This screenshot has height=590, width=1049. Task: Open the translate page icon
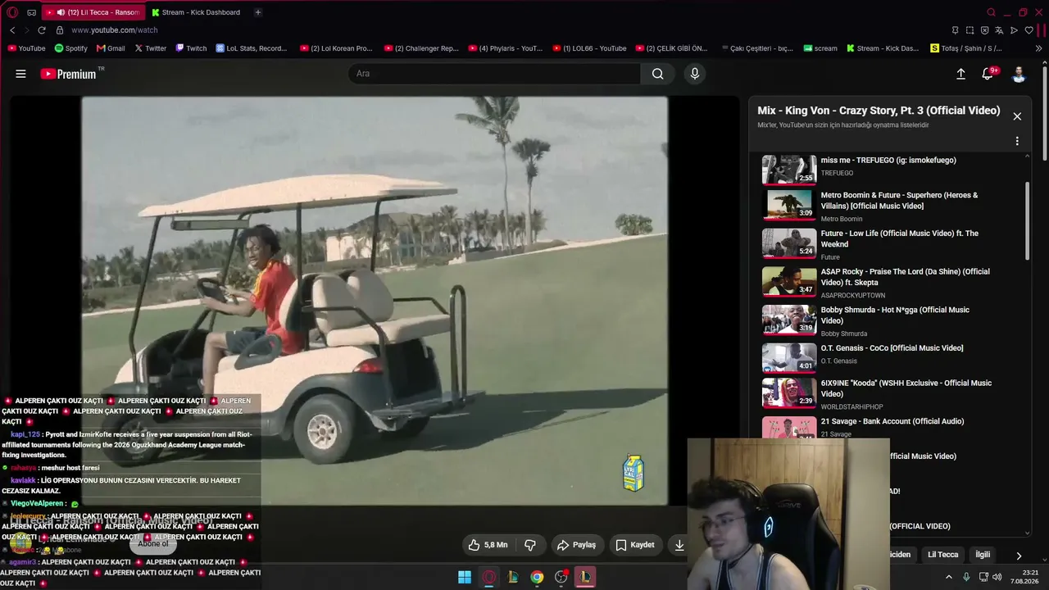[999, 30]
